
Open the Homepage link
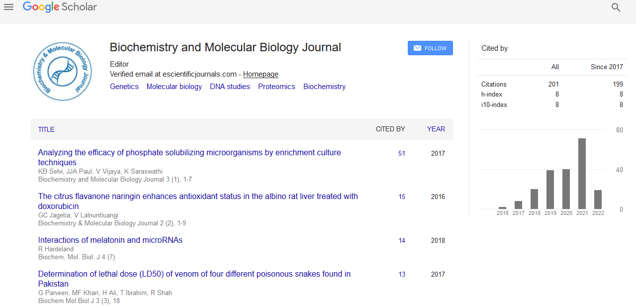[261, 74]
